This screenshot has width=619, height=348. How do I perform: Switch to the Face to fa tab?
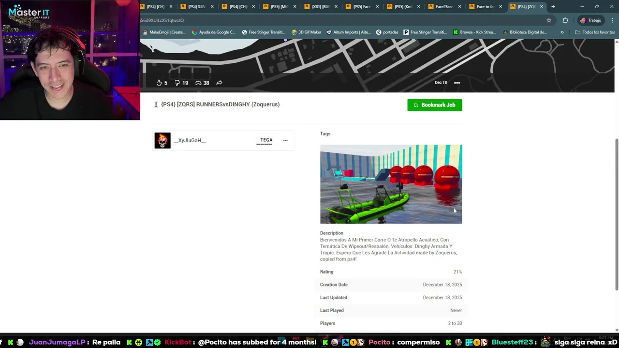coord(485,7)
